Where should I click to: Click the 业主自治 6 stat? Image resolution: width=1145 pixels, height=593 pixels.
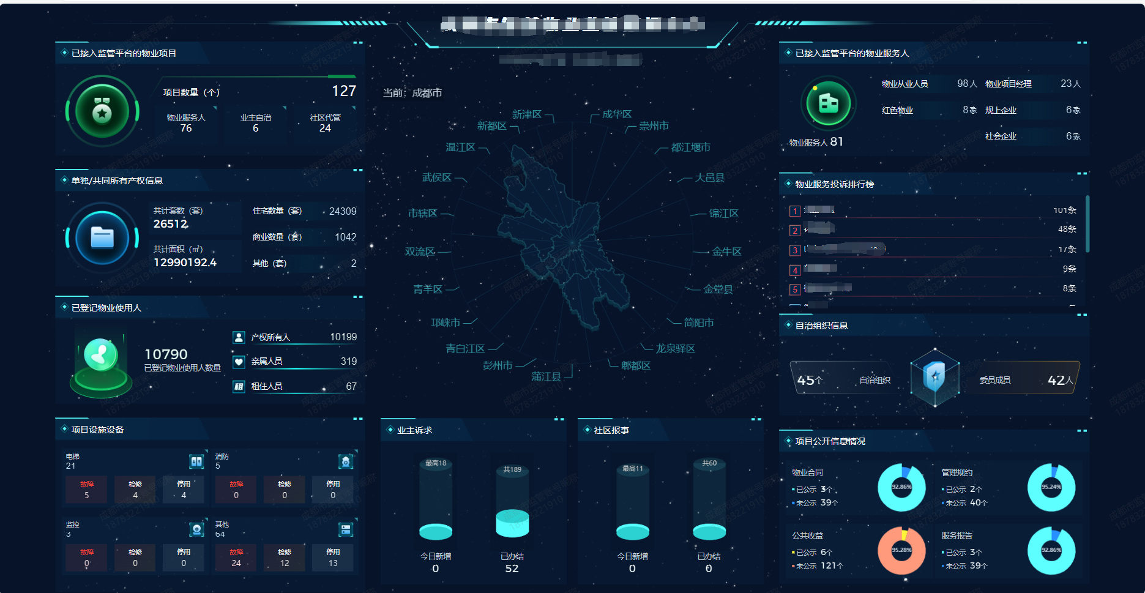click(256, 123)
